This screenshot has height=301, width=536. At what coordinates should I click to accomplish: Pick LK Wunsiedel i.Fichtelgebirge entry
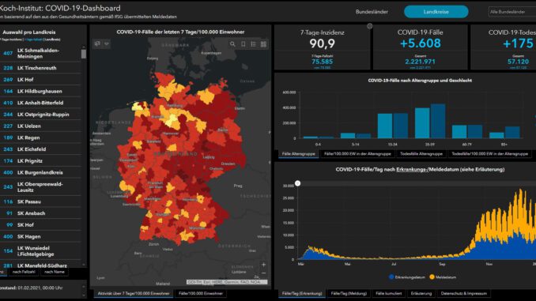[x=40, y=251]
